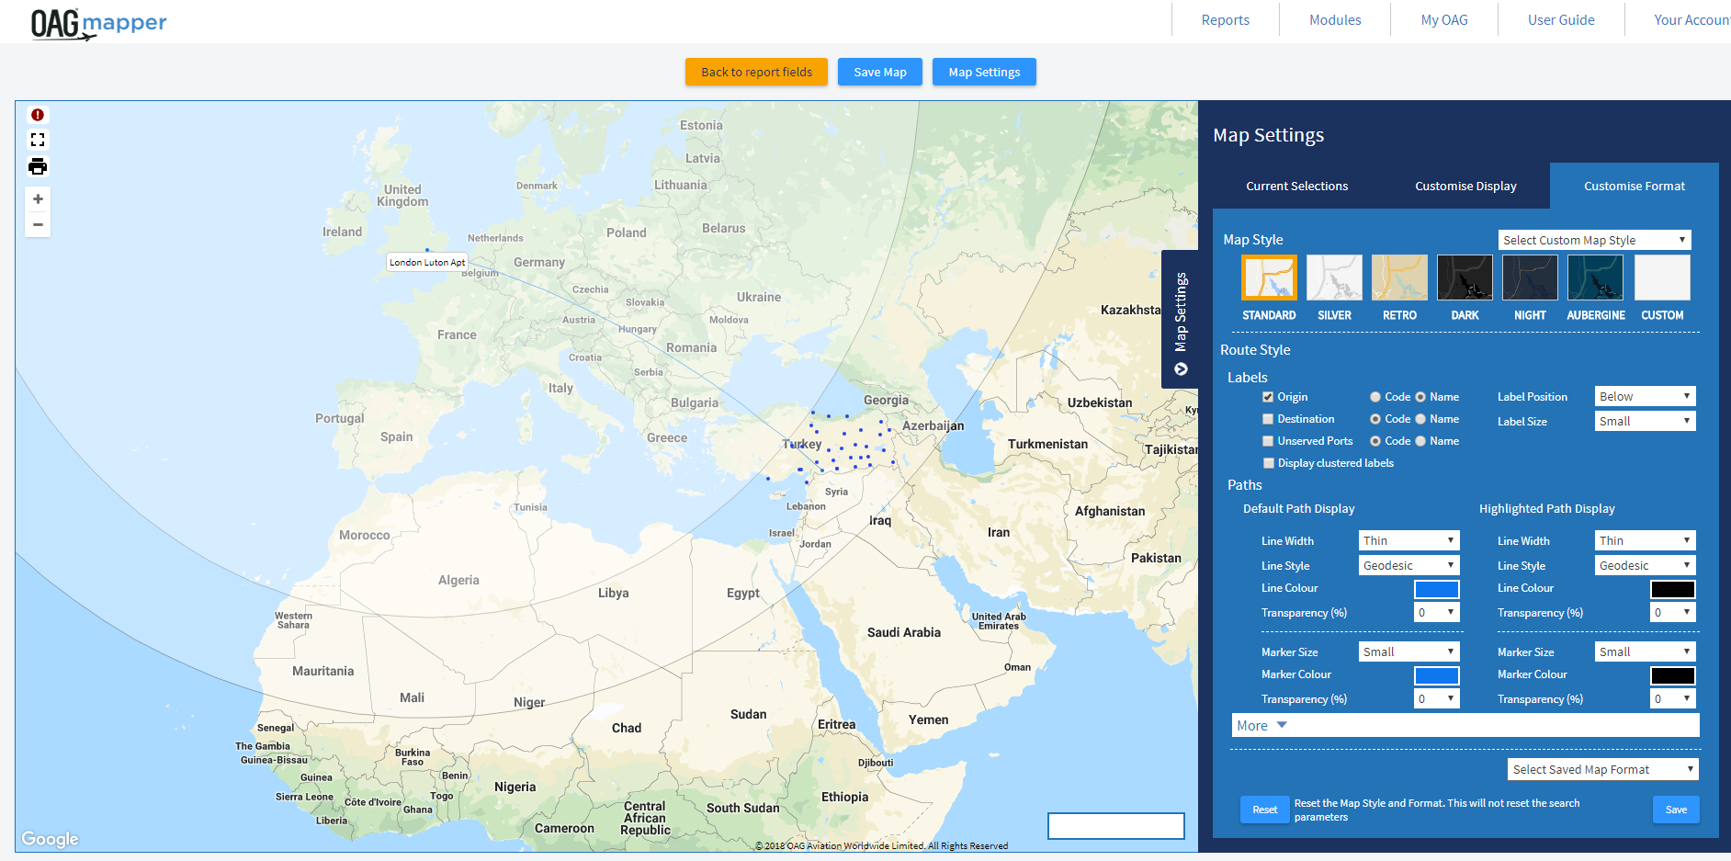1731x861 pixels.
Task: Zoom in with the plus button
Action: [x=38, y=198]
